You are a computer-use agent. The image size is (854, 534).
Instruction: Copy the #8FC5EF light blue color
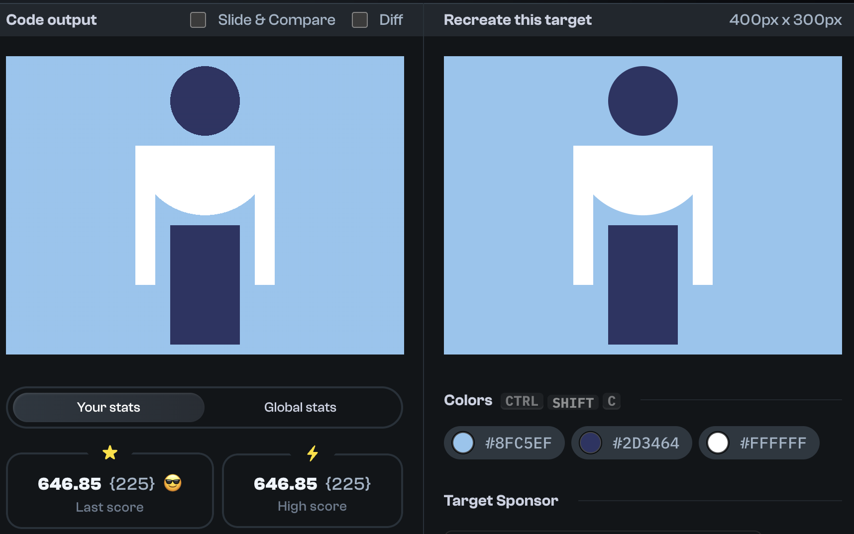pyautogui.click(x=504, y=443)
